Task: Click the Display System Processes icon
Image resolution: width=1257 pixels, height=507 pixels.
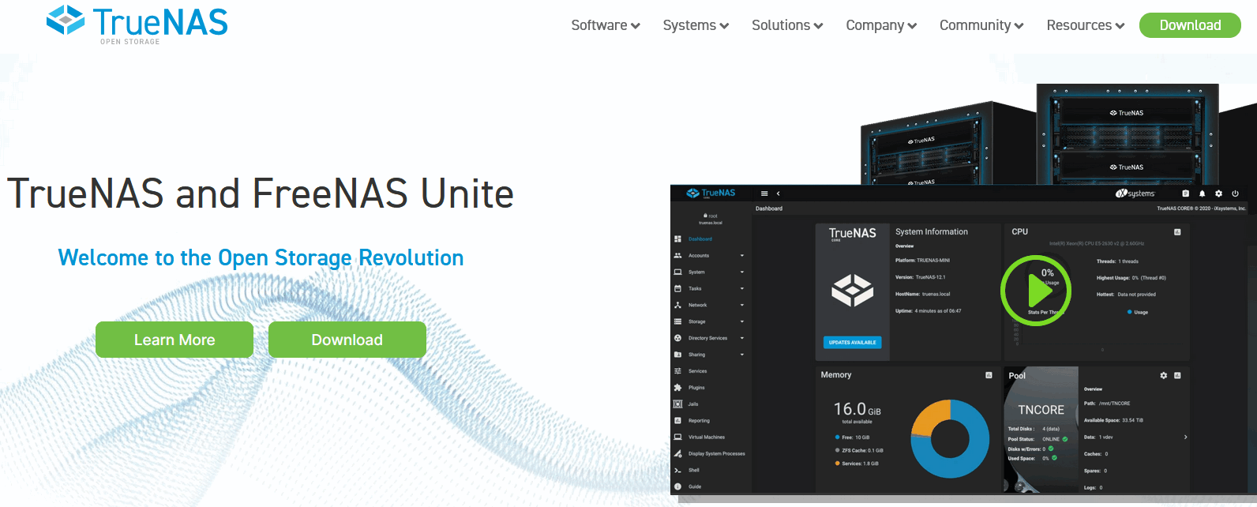Action: (677, 453)
